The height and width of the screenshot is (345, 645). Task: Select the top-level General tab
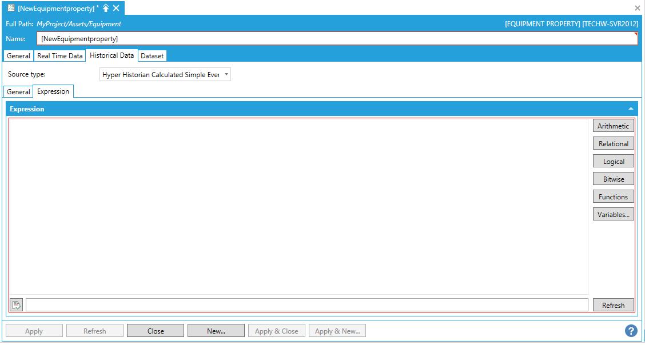click(18, 56)
